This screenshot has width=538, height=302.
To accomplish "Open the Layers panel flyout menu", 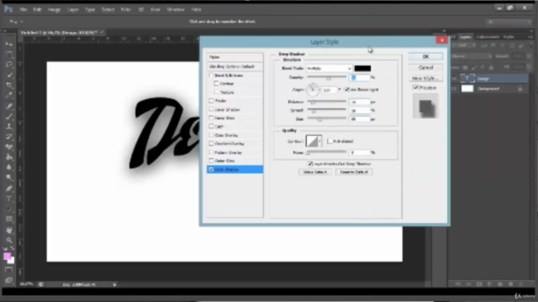I will point(530,37).
